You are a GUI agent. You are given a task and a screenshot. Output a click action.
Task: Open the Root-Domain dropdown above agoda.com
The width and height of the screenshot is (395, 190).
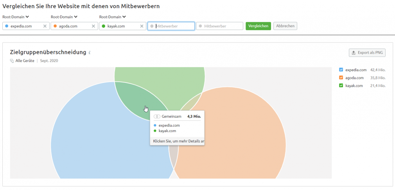64,17
